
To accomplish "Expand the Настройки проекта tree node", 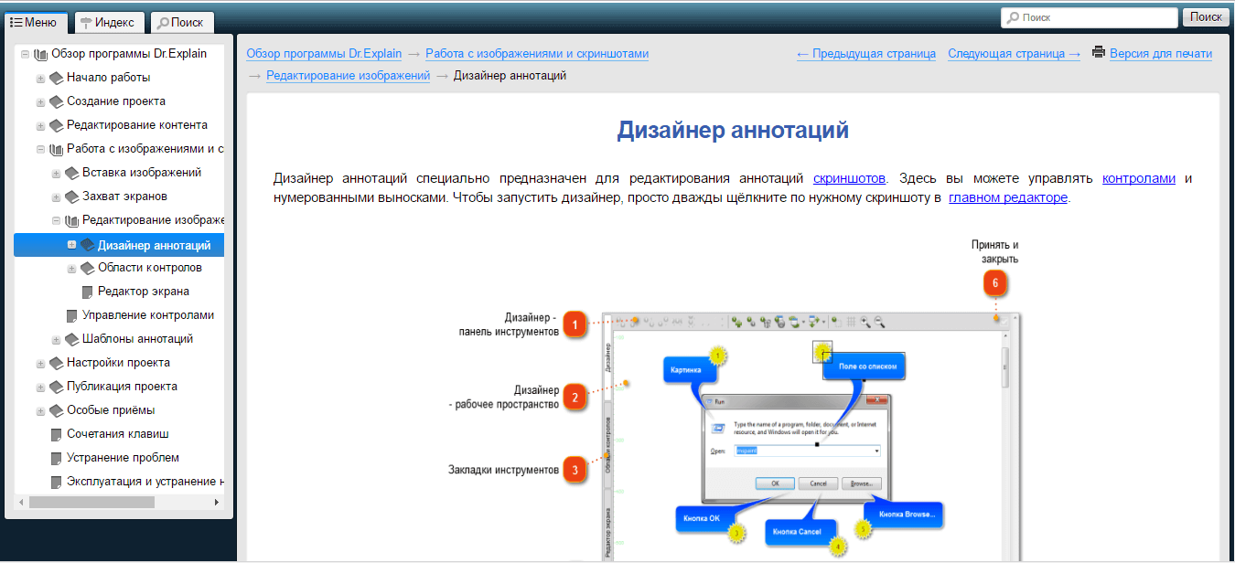I will click(40, 363).
